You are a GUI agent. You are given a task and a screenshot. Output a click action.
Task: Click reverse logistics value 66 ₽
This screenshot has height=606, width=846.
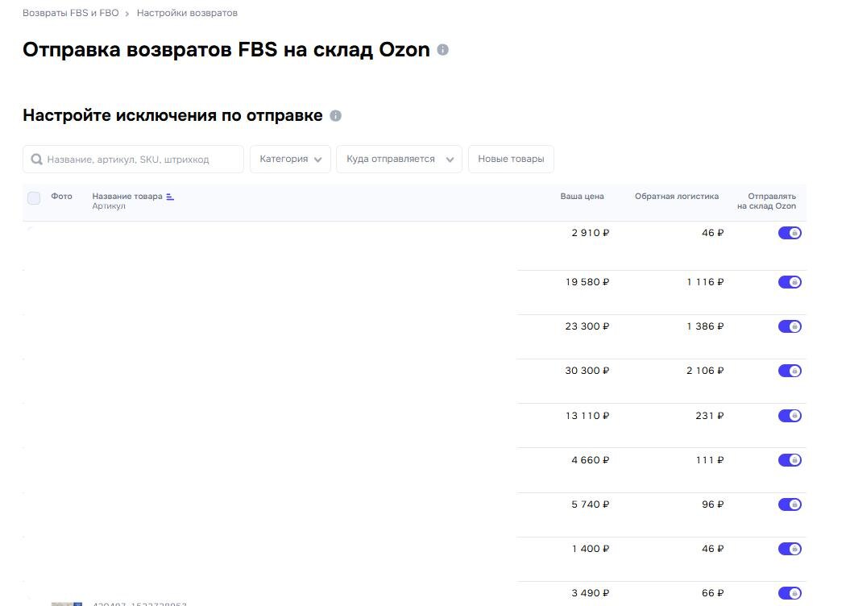[x=713, y=593]
